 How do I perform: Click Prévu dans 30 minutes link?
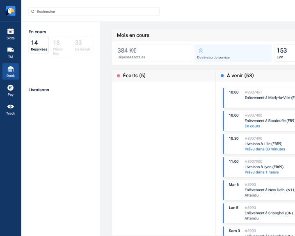pos(265,149)
